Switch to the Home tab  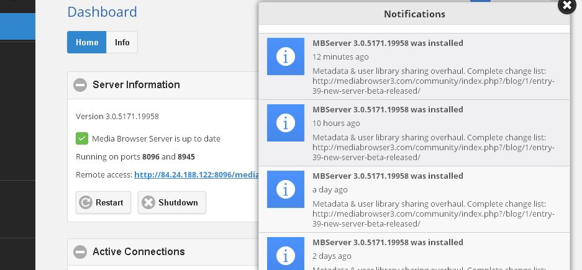[x=87, y=42]
